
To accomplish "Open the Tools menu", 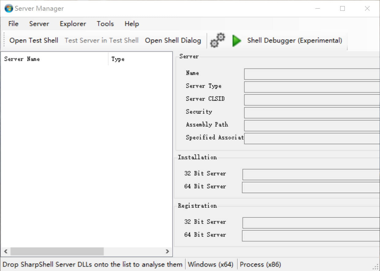I will tap(105, 24).
